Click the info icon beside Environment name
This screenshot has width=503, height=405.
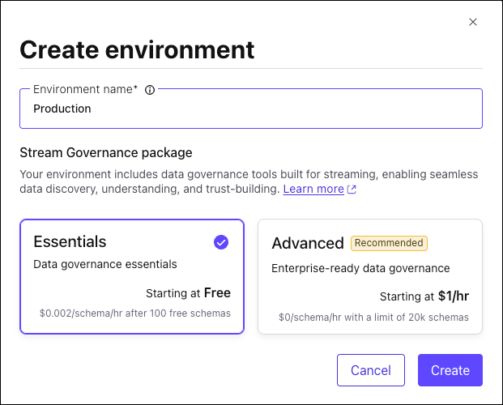[150, 90]
